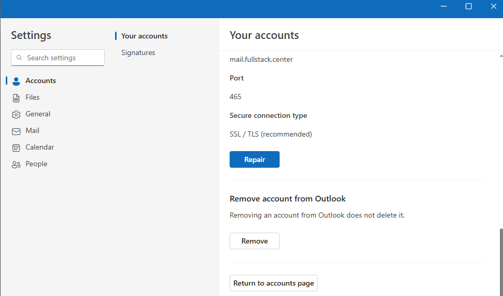Maximize the settings window

(468, 6)
